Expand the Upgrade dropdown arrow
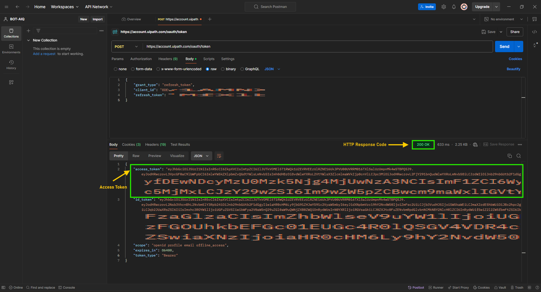541x292 pixels. click(496, 7)
